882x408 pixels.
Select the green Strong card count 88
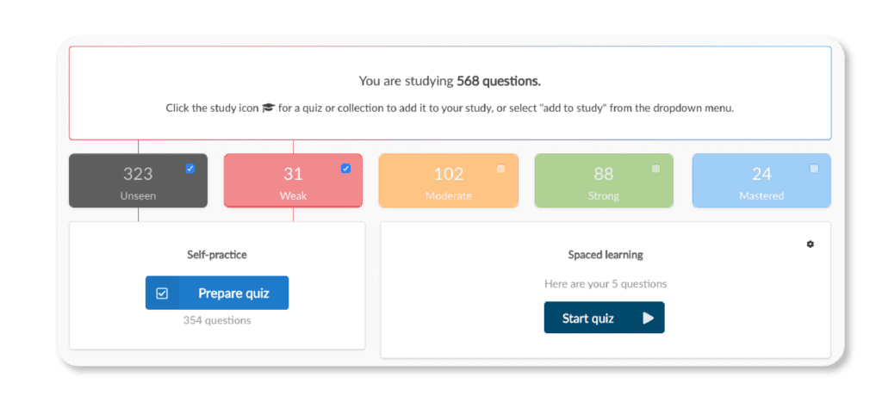pyautogui.click(x=603, y=174)
